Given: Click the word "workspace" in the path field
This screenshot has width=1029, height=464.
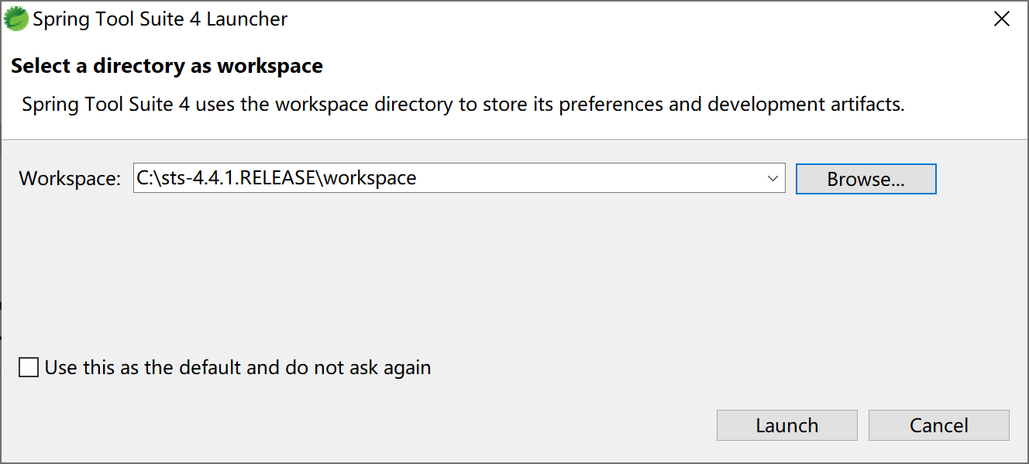Looking at the screenshot, I should click(x=370, y=178).
